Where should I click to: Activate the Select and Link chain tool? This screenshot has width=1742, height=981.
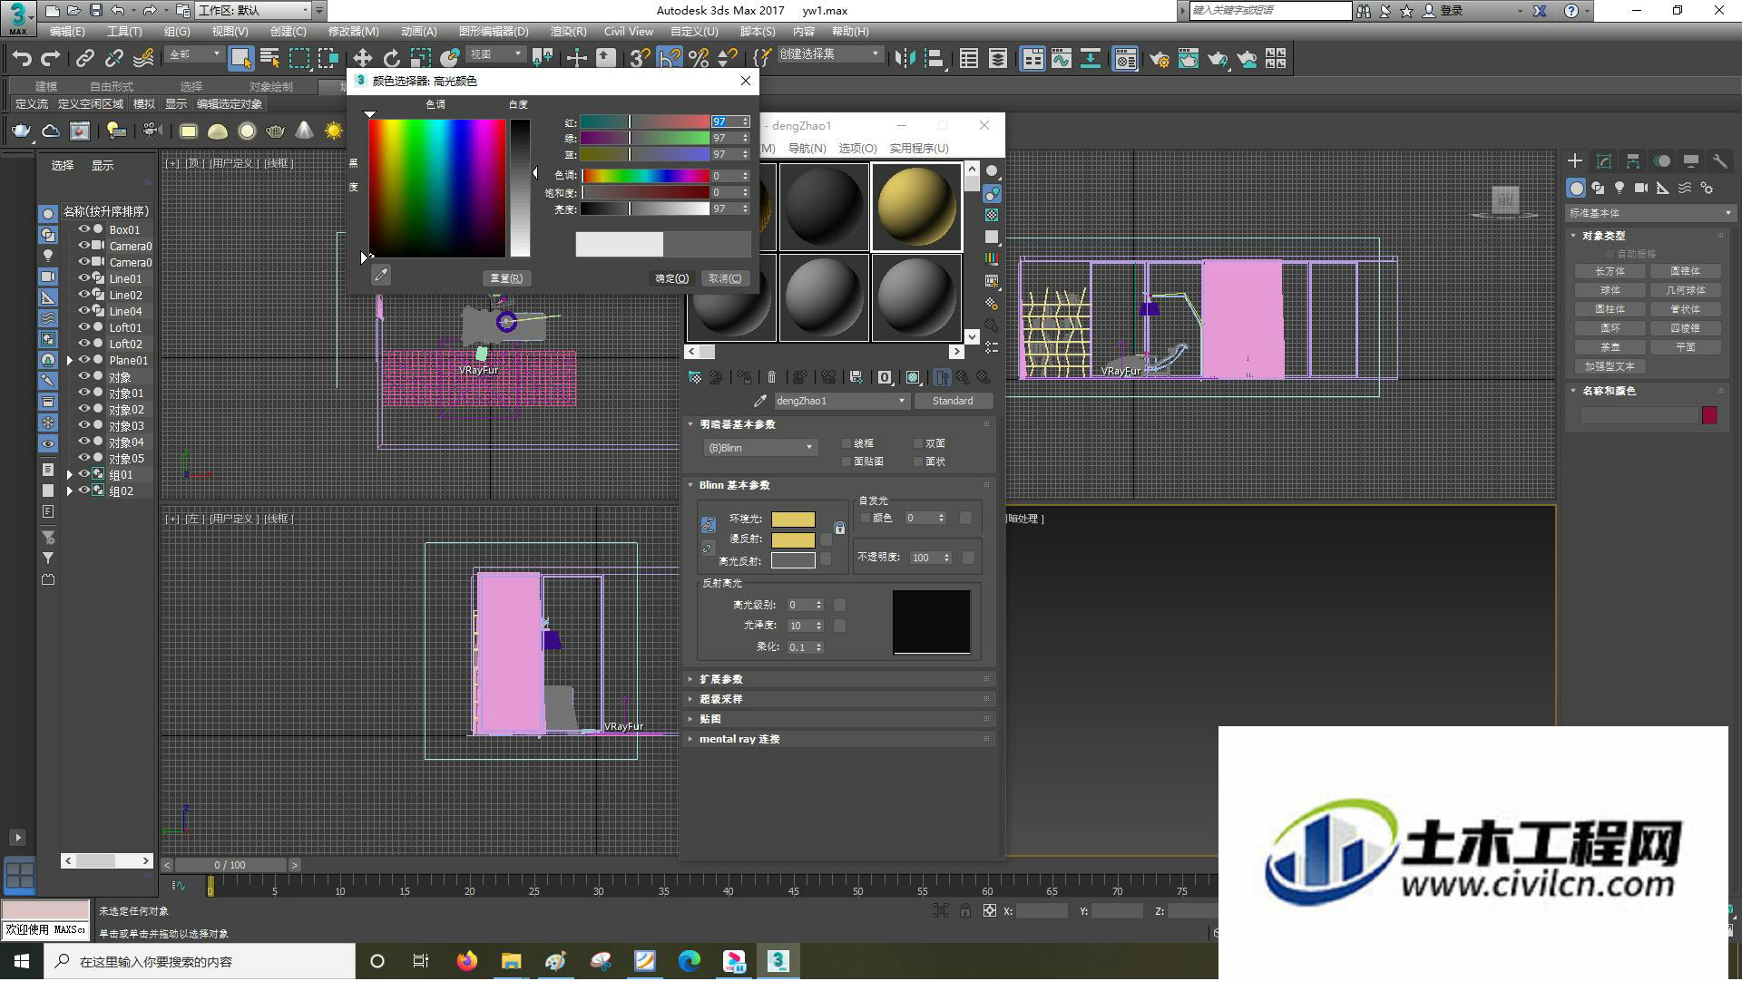pos(84,58)
